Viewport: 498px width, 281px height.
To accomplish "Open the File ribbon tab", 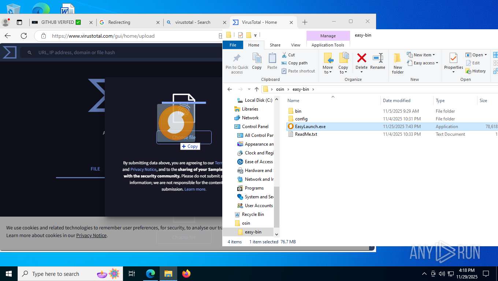I will [x=233, y=45].
